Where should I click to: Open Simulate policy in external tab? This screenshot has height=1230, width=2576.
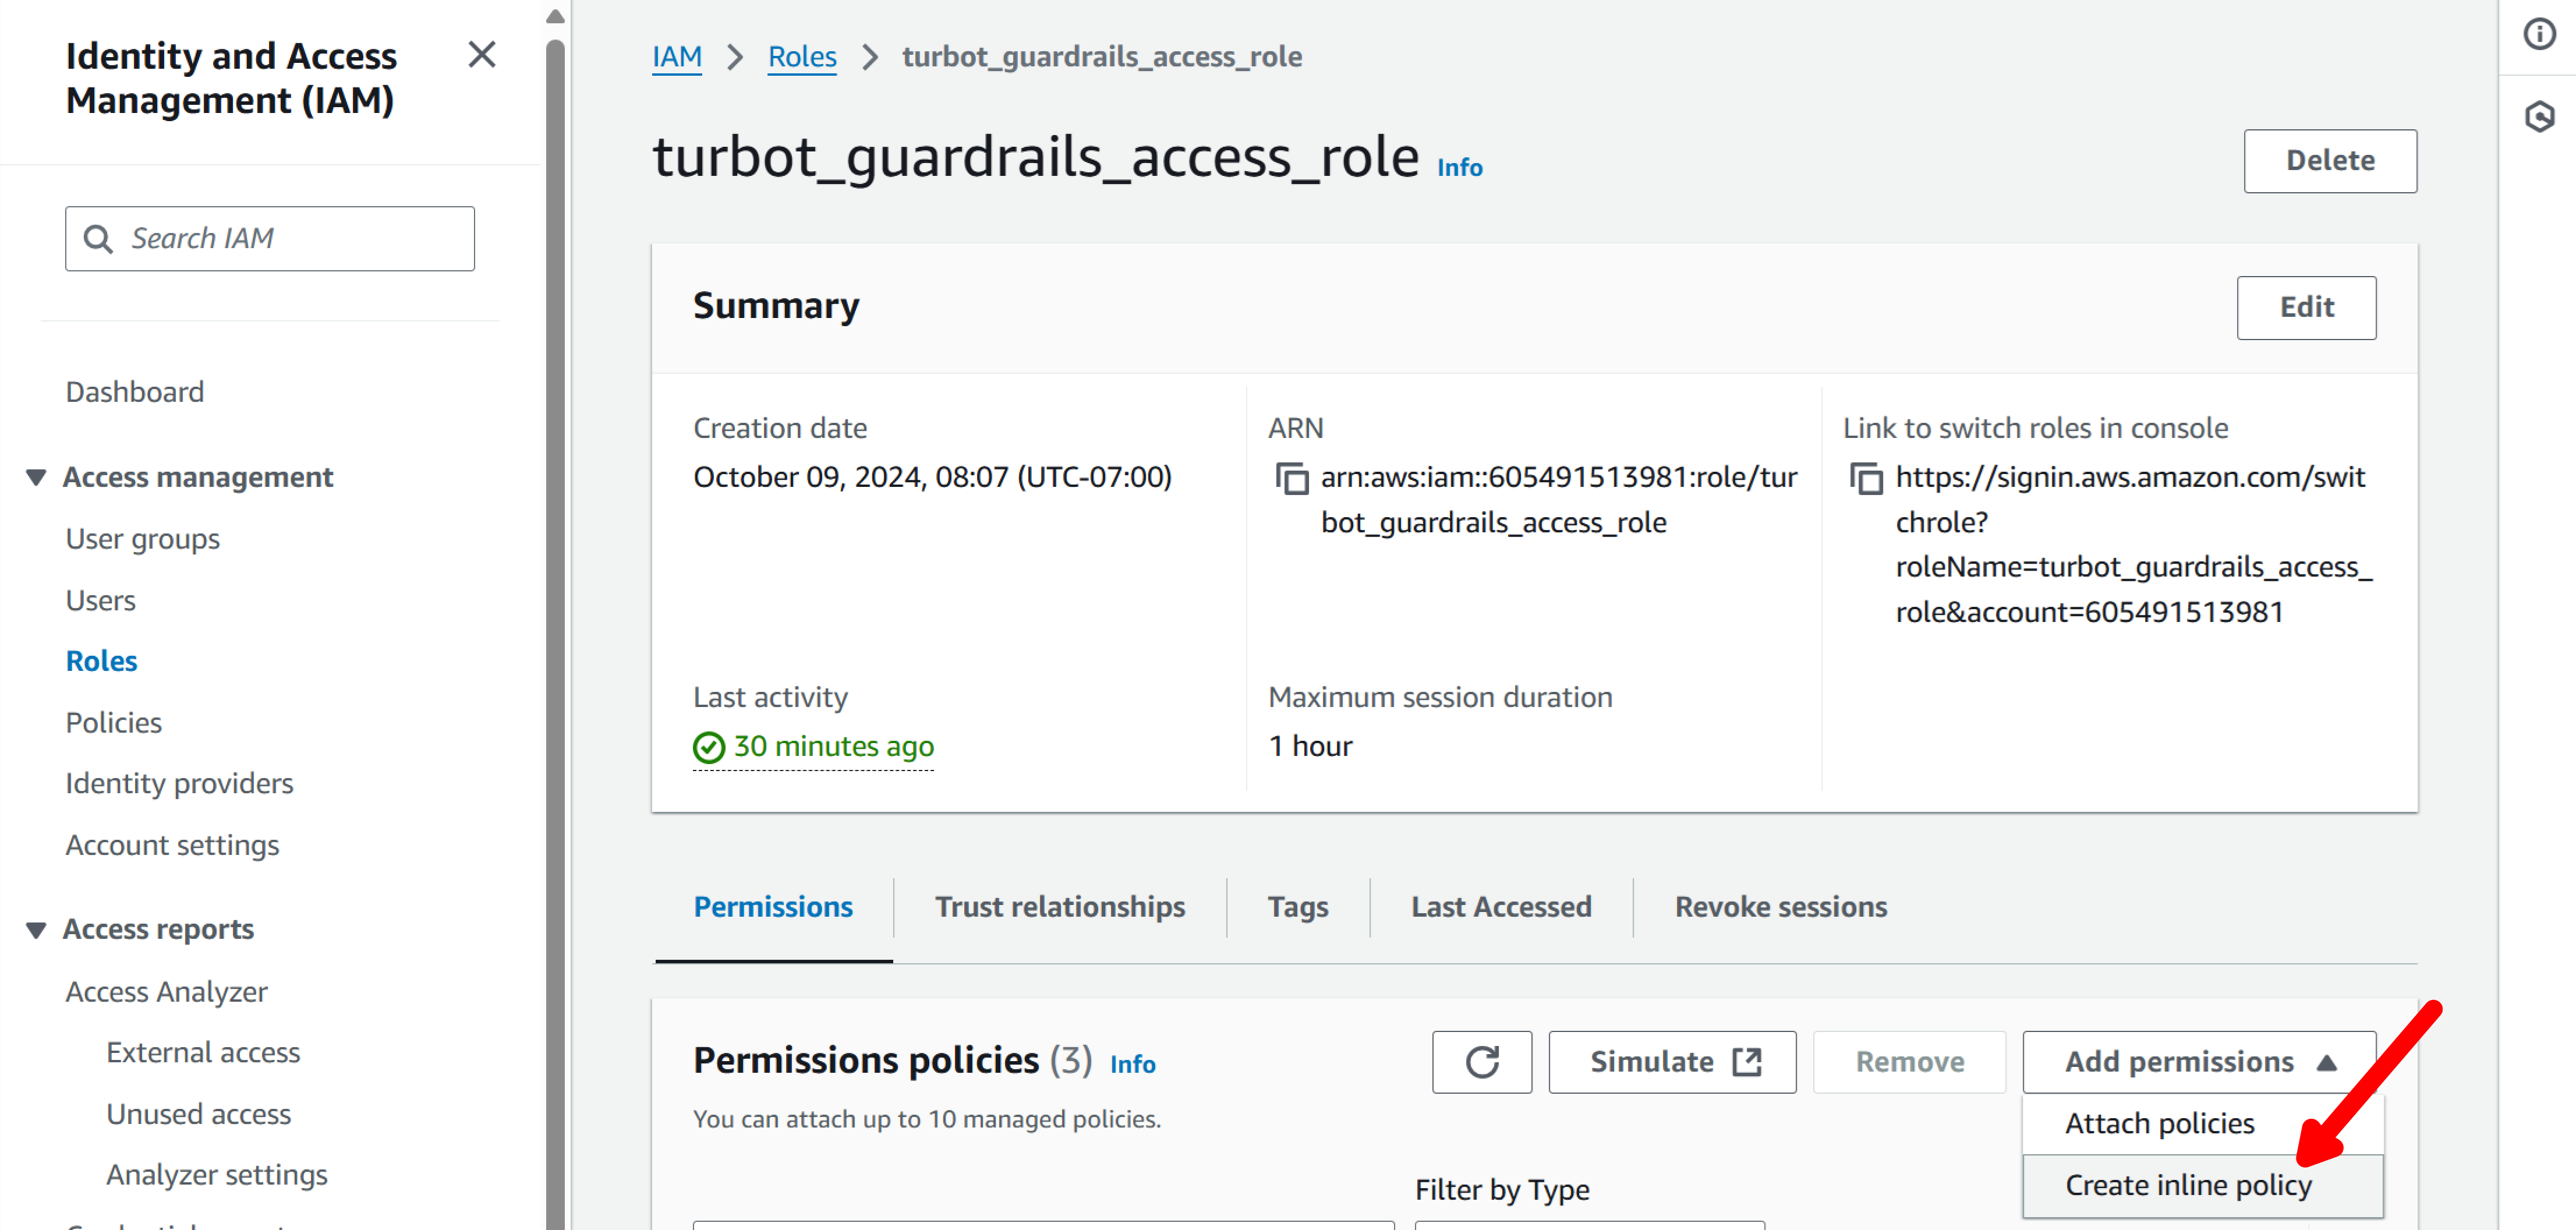tap(1672, 1062)
